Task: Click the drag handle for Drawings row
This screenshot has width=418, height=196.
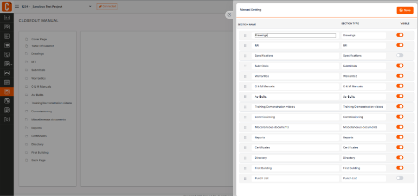Action: (245, 35)
